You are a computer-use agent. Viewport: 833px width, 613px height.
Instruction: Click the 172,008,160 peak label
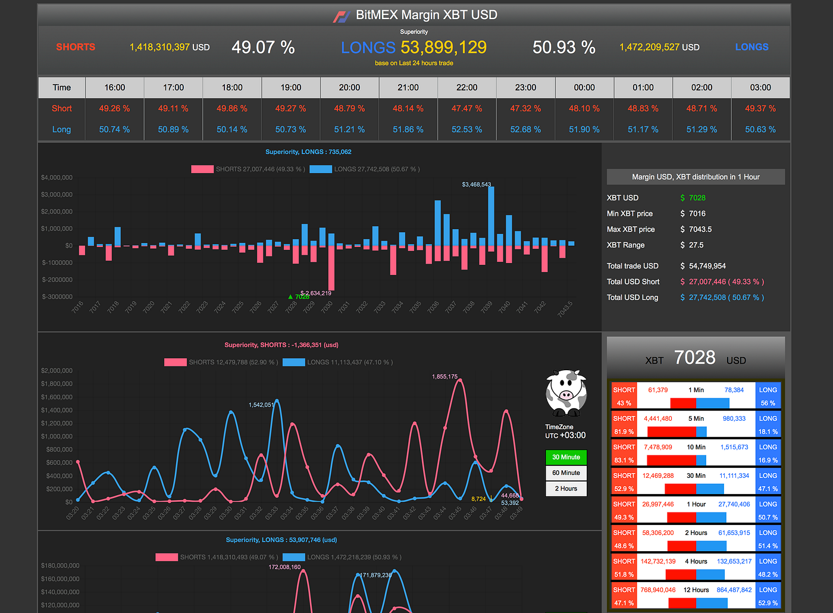click(284, 567)
